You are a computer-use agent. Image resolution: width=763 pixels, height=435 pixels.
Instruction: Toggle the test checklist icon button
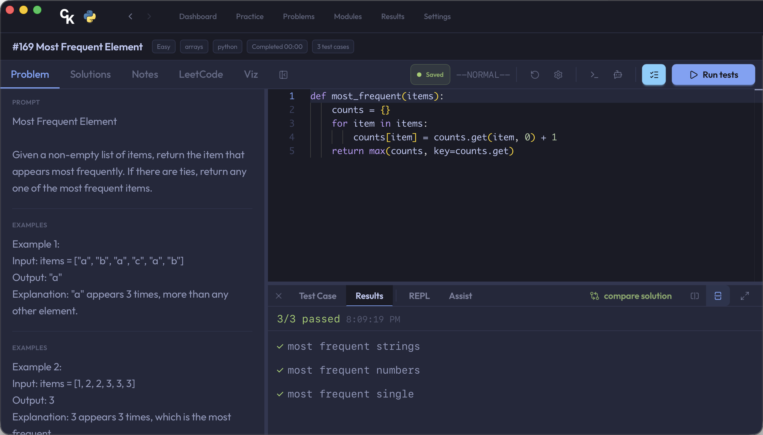tap(654, 75)
